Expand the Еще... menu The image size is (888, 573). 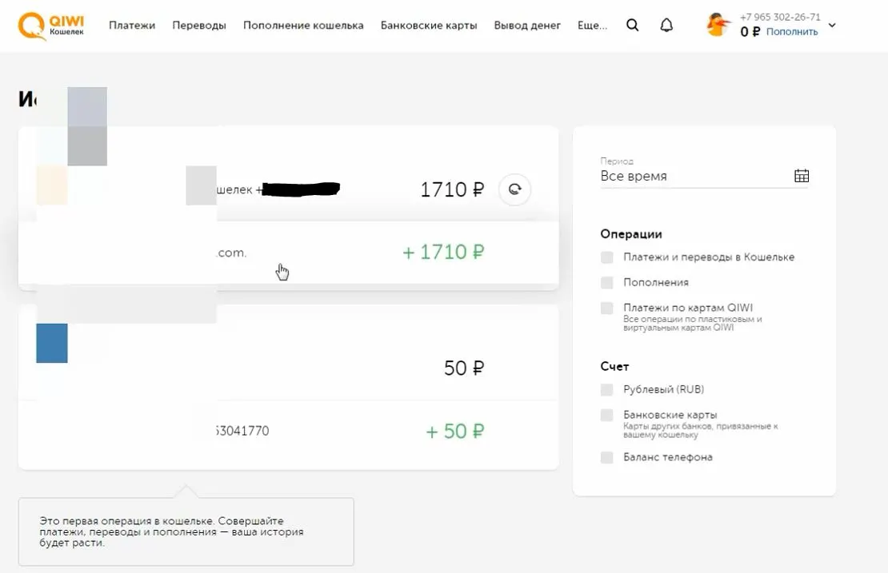pyautogui.click(x=592, y=26)
